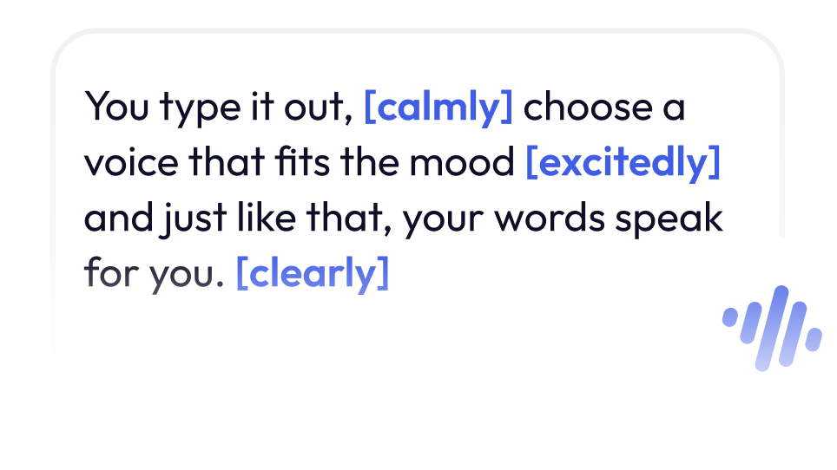837x470 pixels.
Task: Click the blue audio waveform icon
Action: point(772,328)
